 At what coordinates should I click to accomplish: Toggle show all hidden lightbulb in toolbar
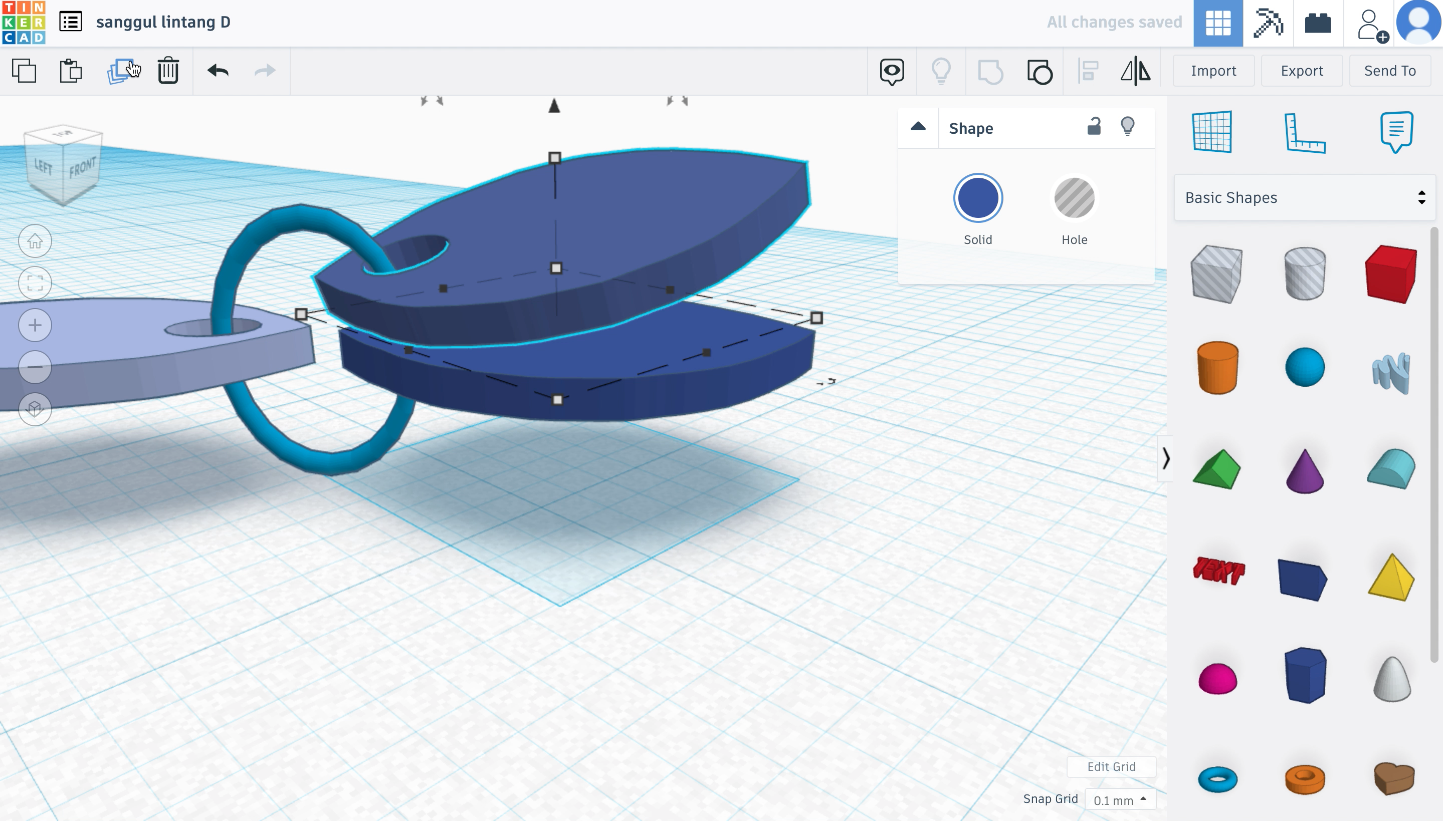(941, 72)
